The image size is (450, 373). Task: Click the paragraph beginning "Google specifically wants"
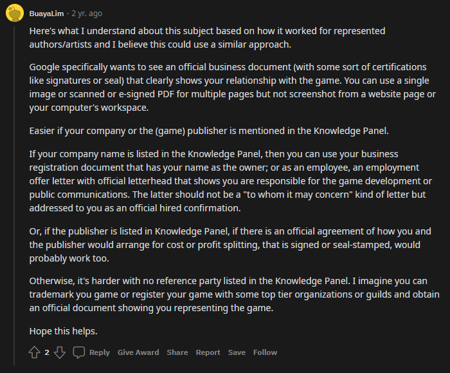click(x=233, y=87)
